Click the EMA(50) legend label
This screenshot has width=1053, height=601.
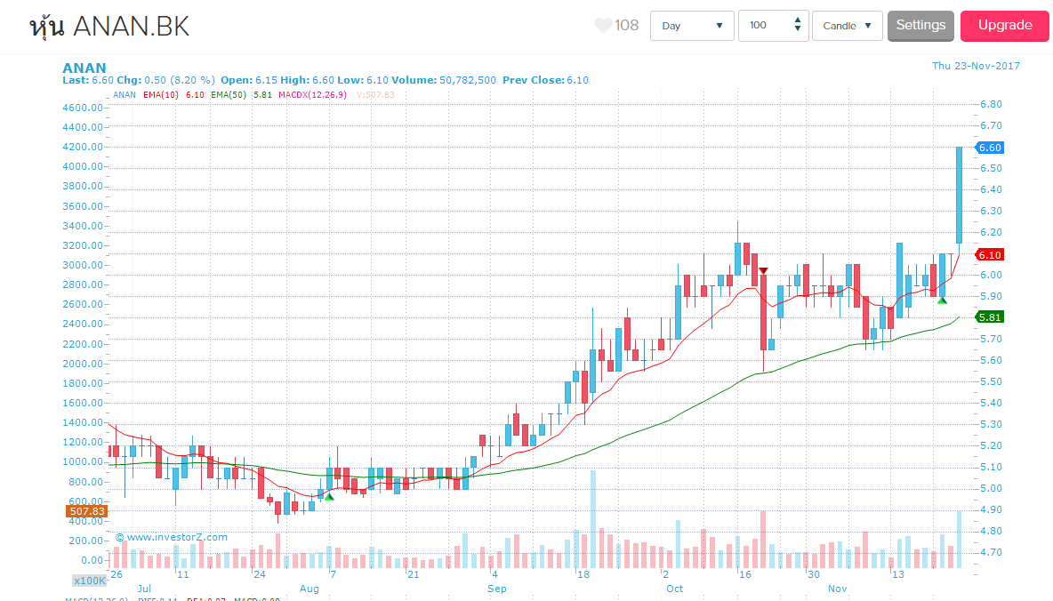229,94
